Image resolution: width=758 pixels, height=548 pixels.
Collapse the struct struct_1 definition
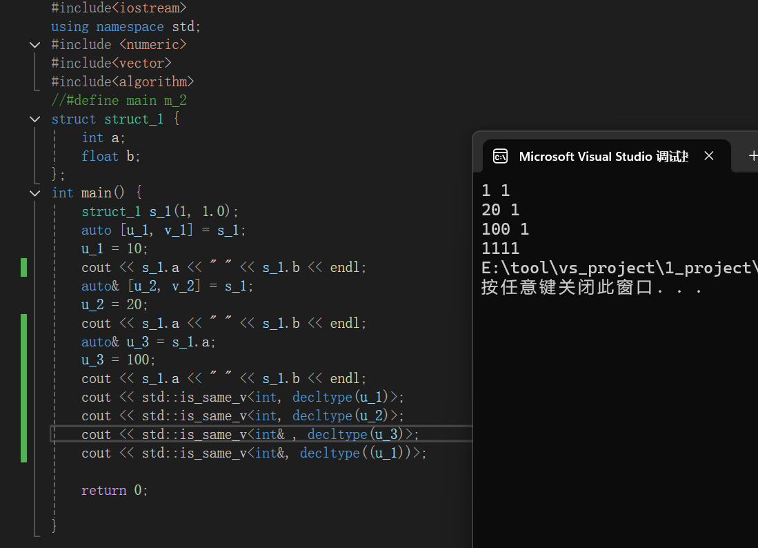coord(35,119)
